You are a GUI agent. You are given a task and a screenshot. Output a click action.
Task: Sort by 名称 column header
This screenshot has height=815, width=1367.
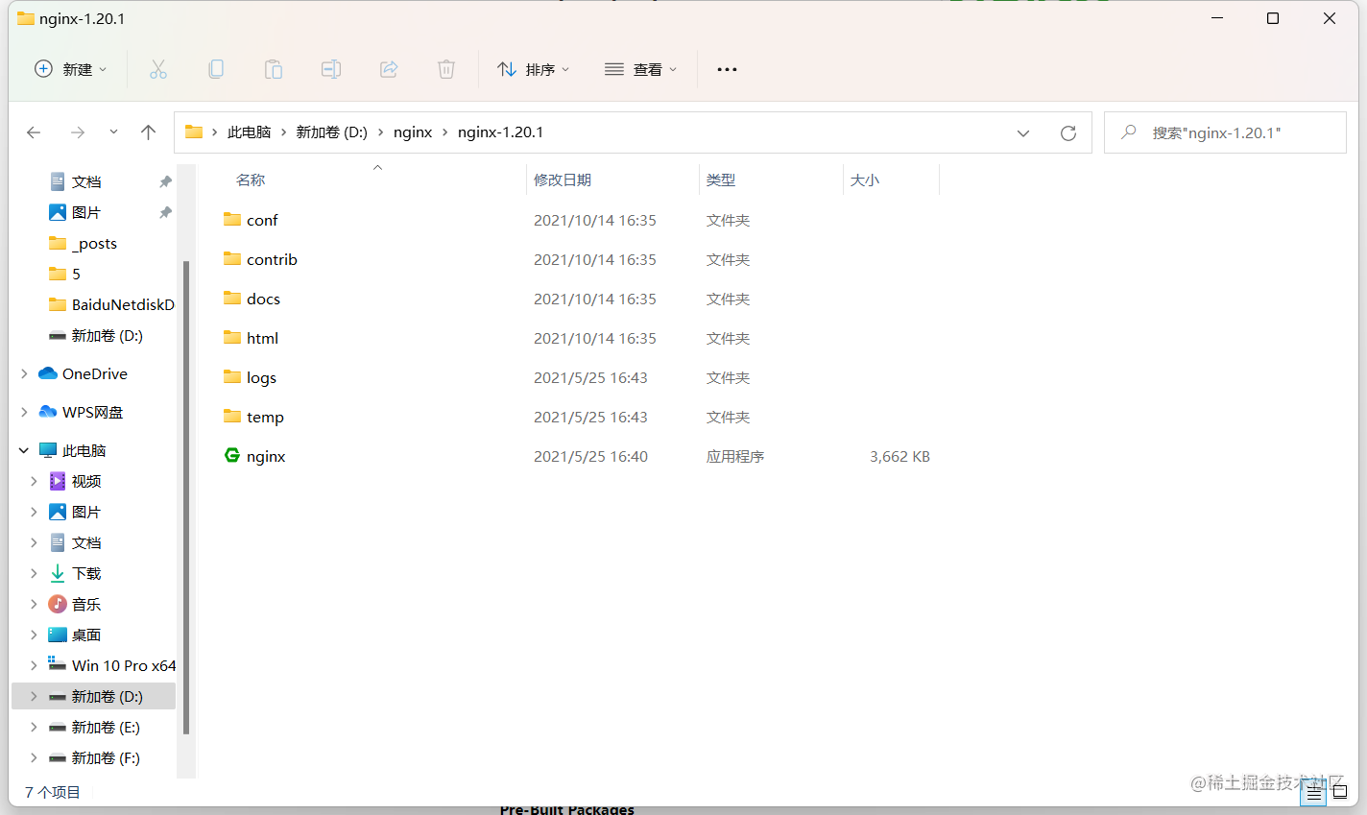(251, 180)
